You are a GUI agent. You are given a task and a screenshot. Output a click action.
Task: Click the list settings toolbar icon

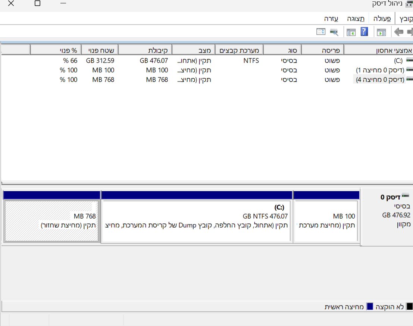(321, 32)
